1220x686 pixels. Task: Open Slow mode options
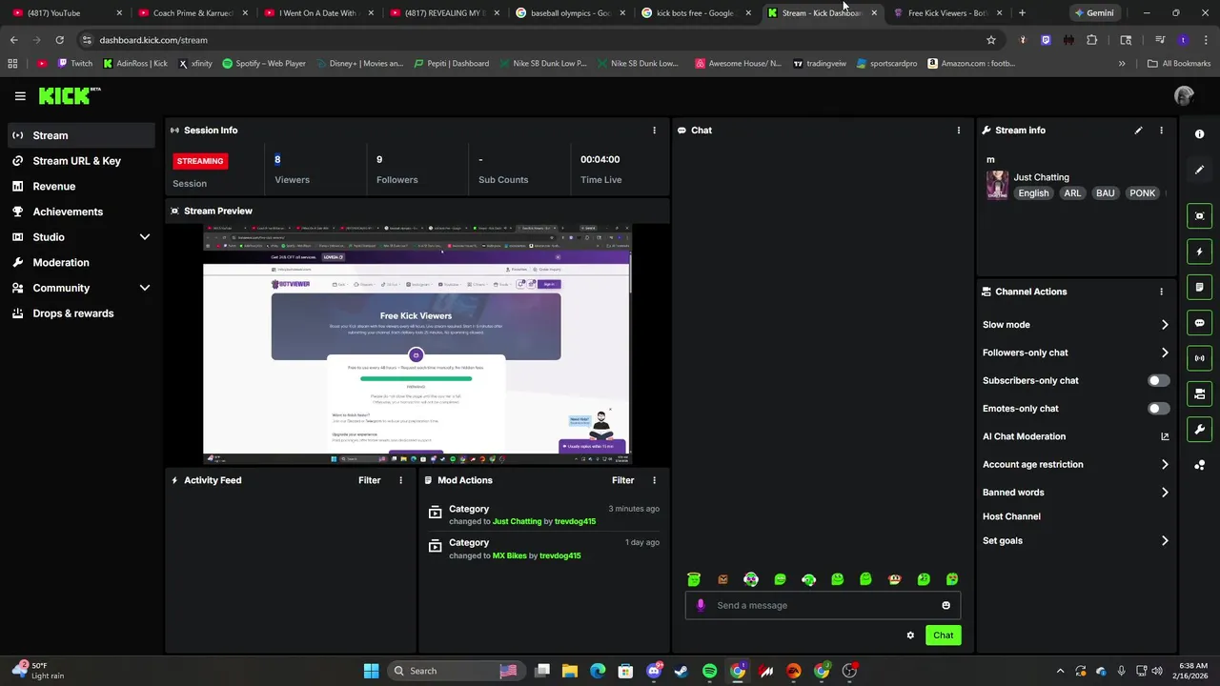1075,325
